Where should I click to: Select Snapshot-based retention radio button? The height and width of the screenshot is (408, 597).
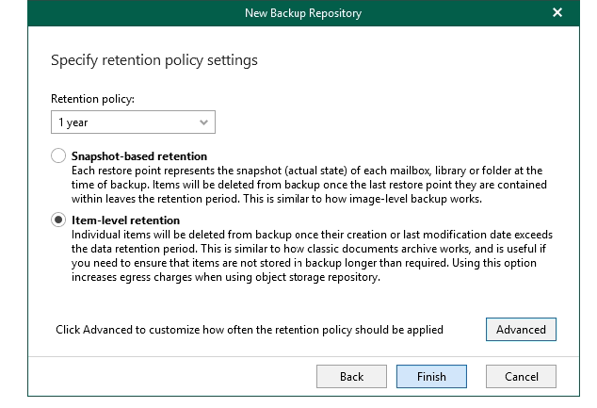tap(58, 155)
